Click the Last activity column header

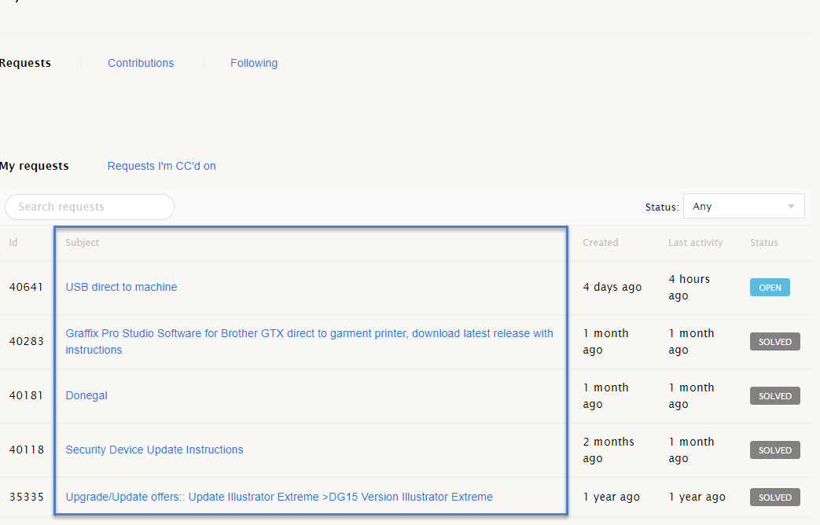coord(695,243)
